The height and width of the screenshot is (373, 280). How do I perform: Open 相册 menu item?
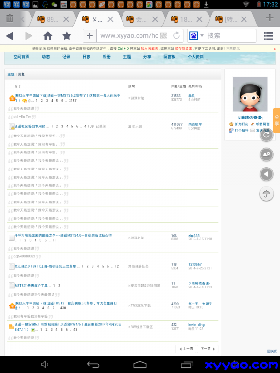point(106,57)
